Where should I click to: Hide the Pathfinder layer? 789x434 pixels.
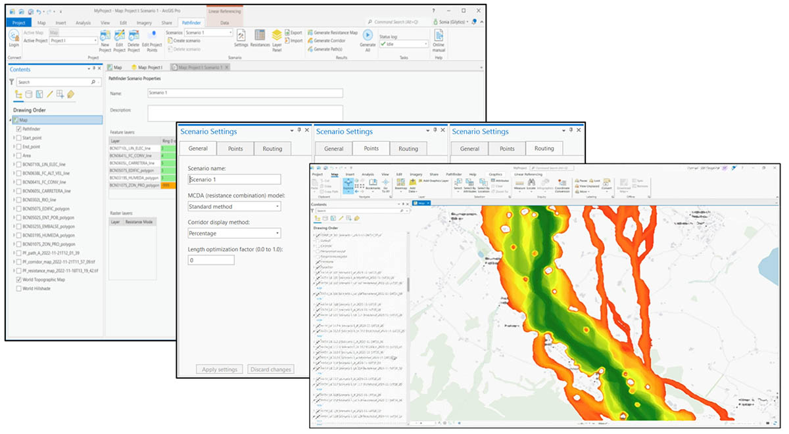[18, 129]
